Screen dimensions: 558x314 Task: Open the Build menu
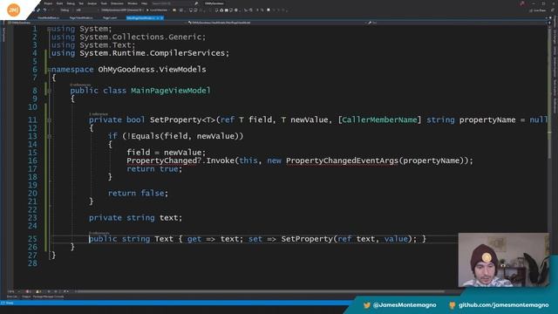point(59,3)
